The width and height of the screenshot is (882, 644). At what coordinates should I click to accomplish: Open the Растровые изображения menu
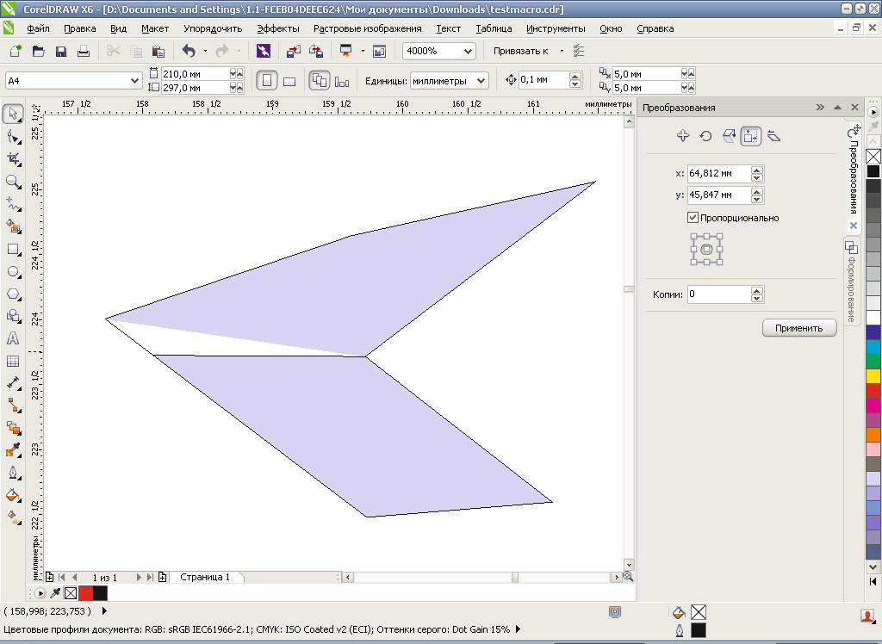point(367,28)
